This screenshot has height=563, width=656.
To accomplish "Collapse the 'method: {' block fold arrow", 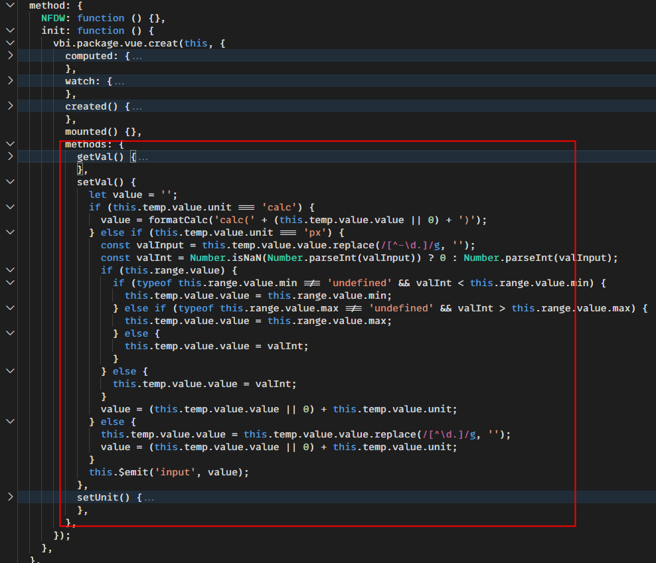I will coord(11,5).
